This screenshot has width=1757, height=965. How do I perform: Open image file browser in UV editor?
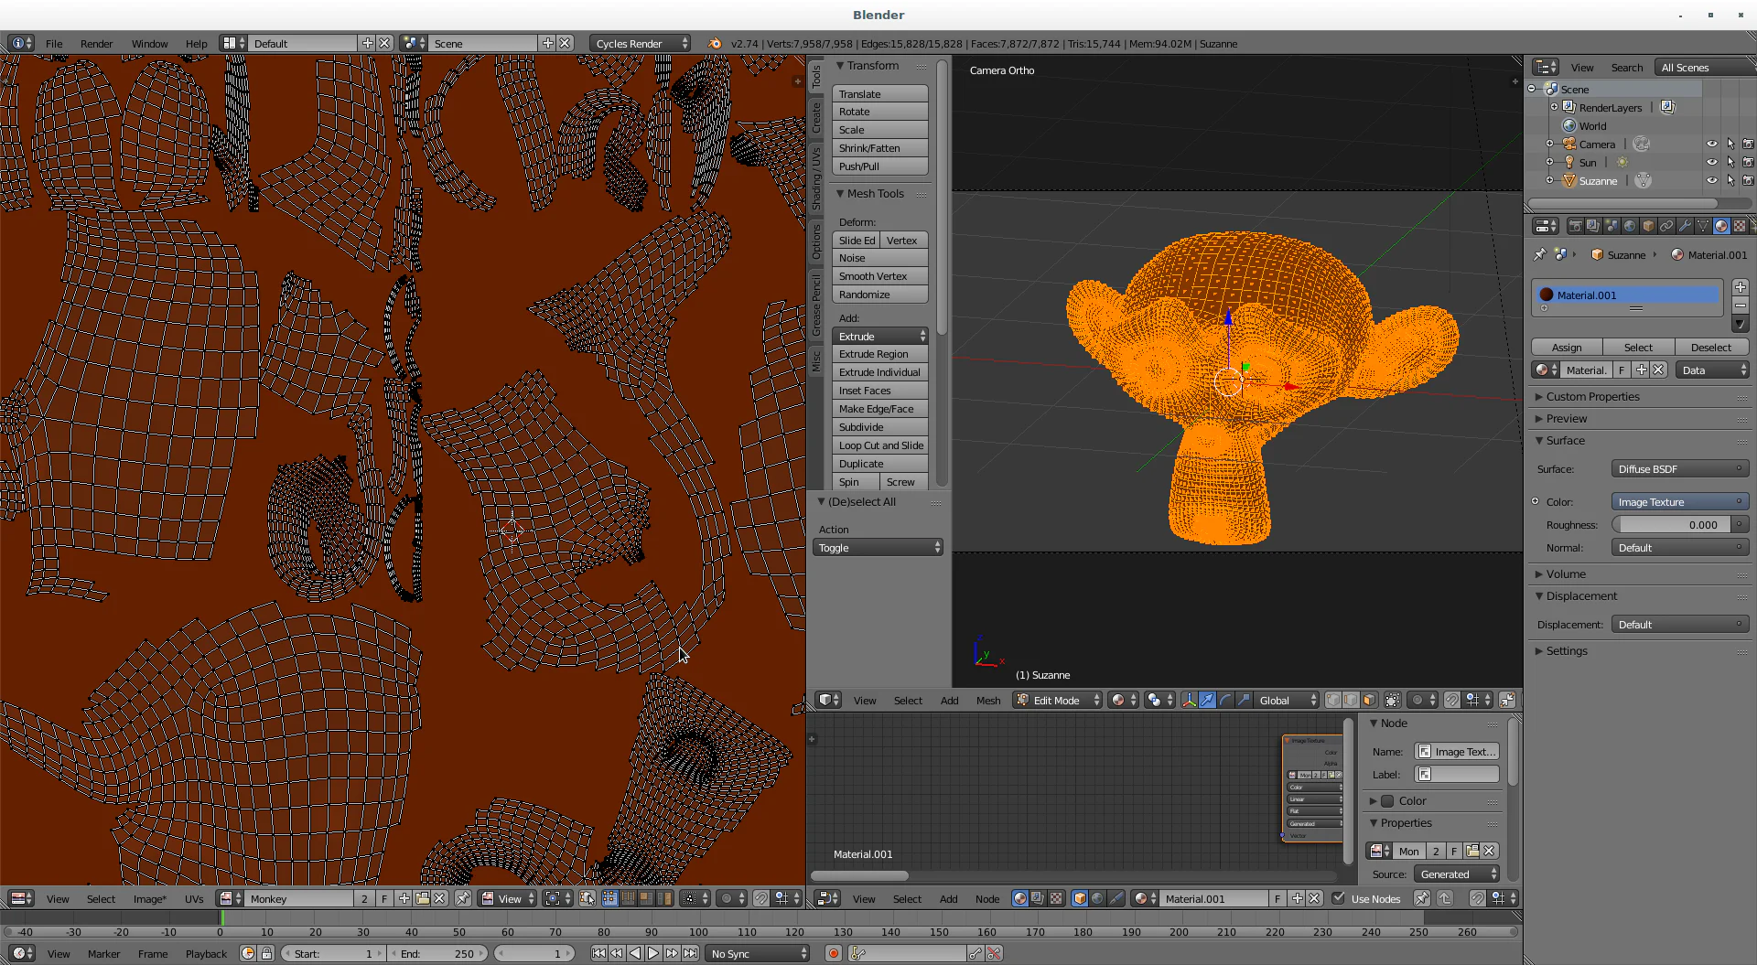point(422,898)
